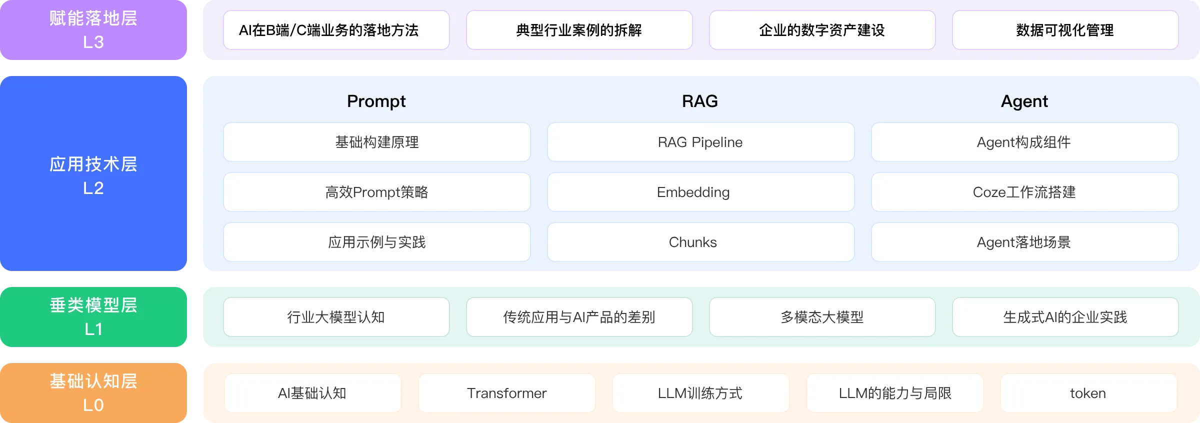Click the Transformer card
The width and height of the screenshot is (1200, 423).
(506, 393)
